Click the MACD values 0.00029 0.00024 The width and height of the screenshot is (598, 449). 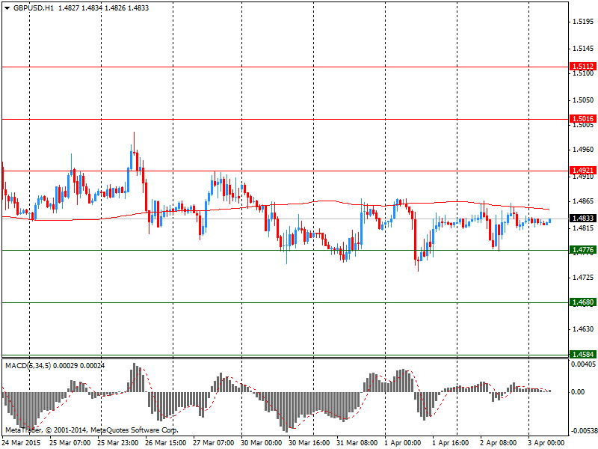pyautogui.click(x=79, y=366)
